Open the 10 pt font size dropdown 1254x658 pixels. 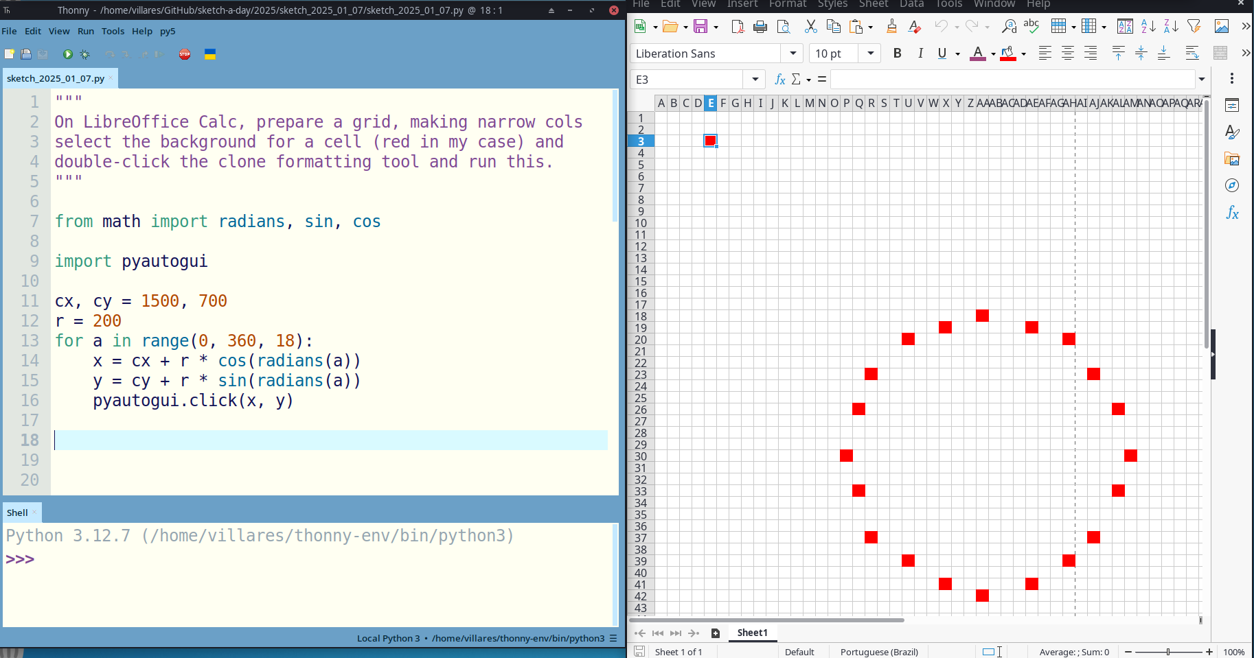point(871,54)
